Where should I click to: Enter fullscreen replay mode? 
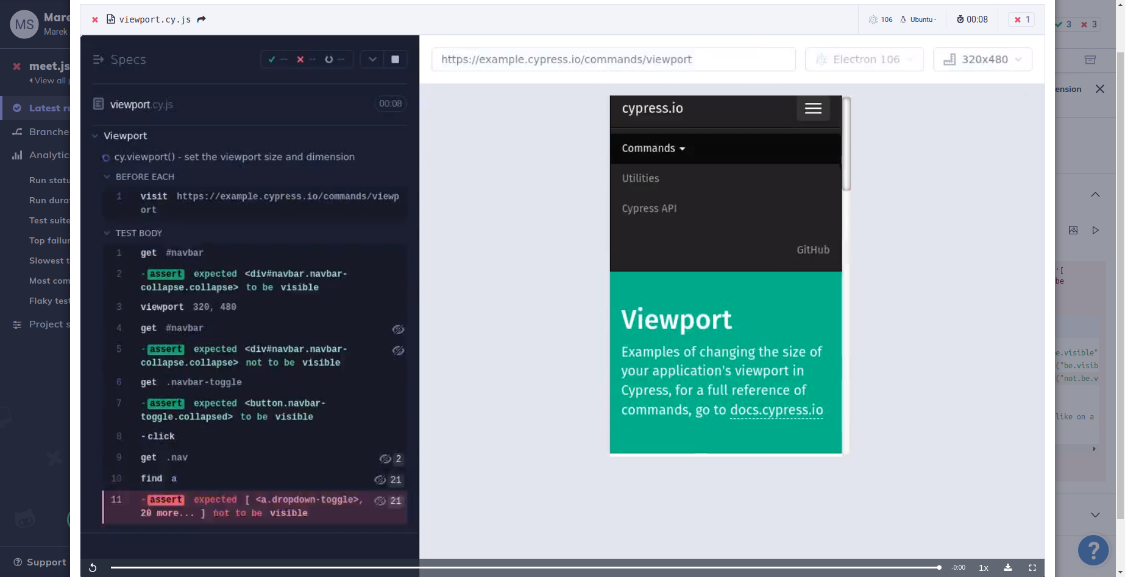tap(1032, 568)
